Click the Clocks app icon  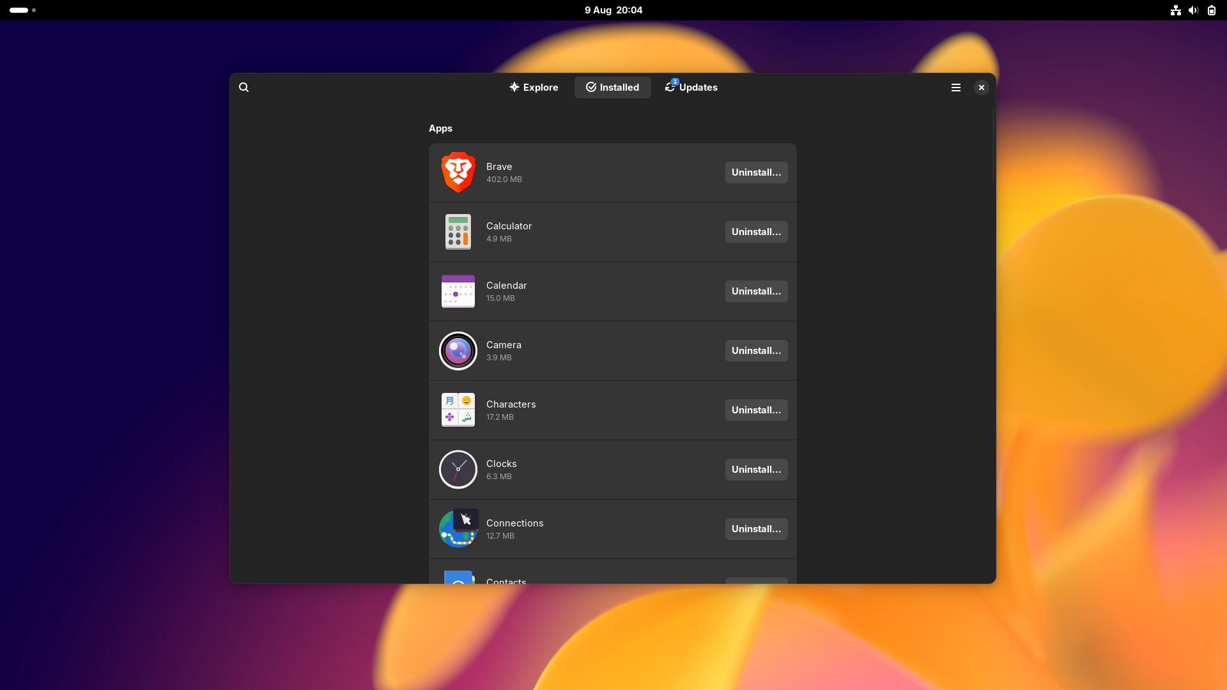[458, 470]
